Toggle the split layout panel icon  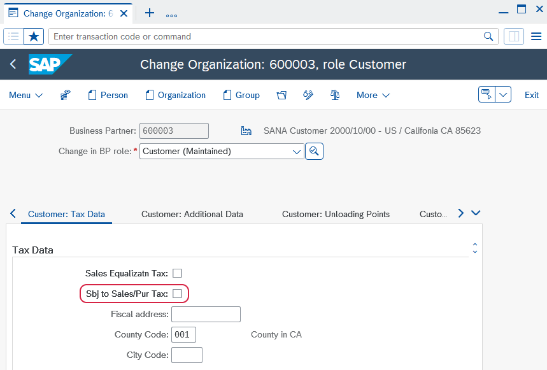pyautogui.click(x=513, y=36)
